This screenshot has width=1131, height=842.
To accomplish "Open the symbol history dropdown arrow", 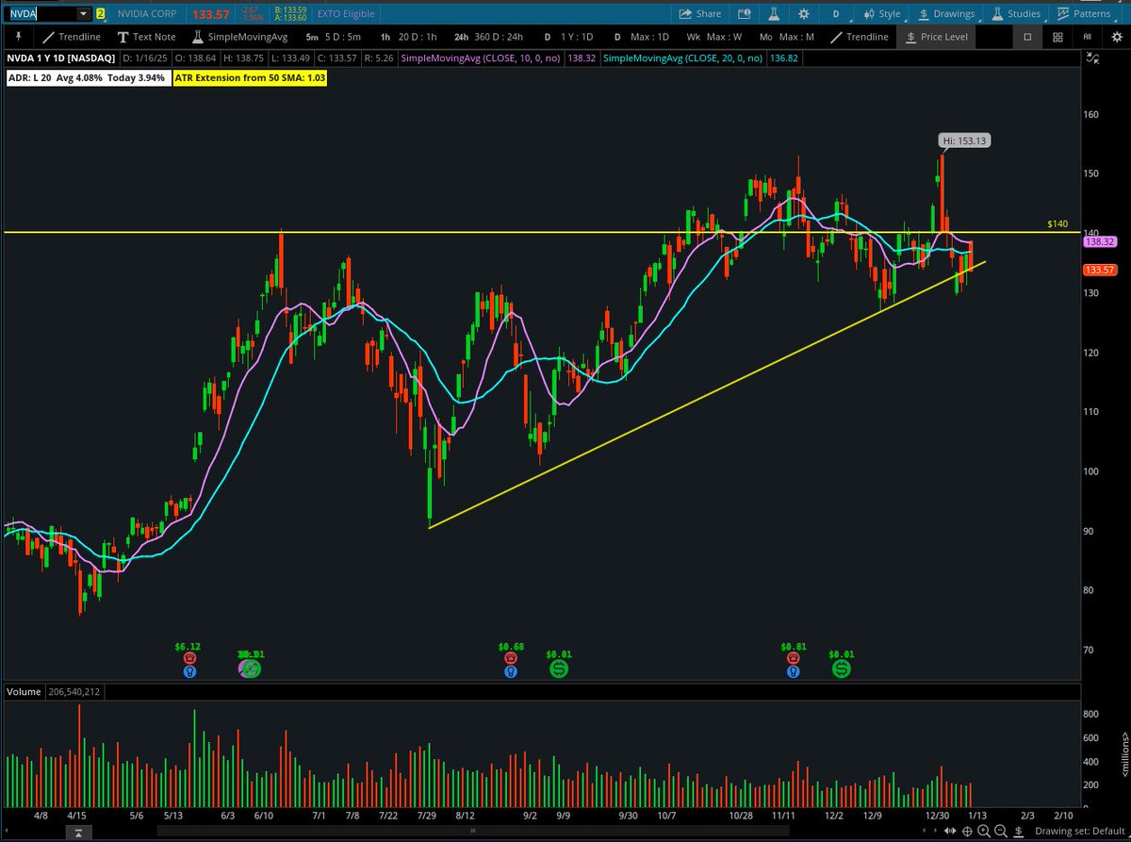I will point(84,14).
